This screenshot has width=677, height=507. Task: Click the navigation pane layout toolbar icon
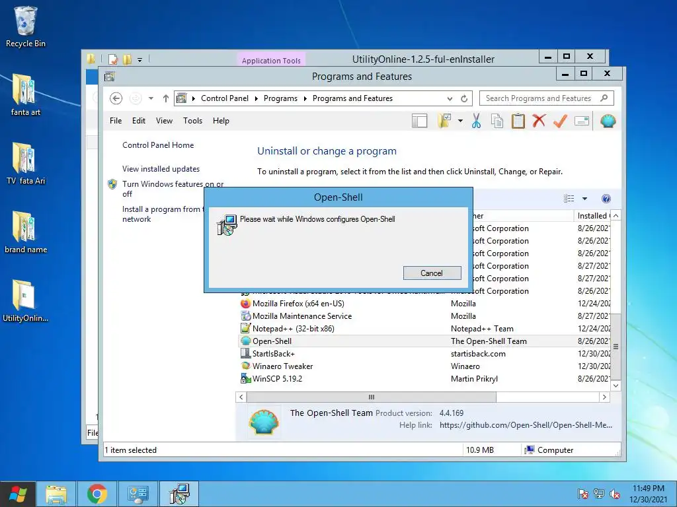point(419,121)
